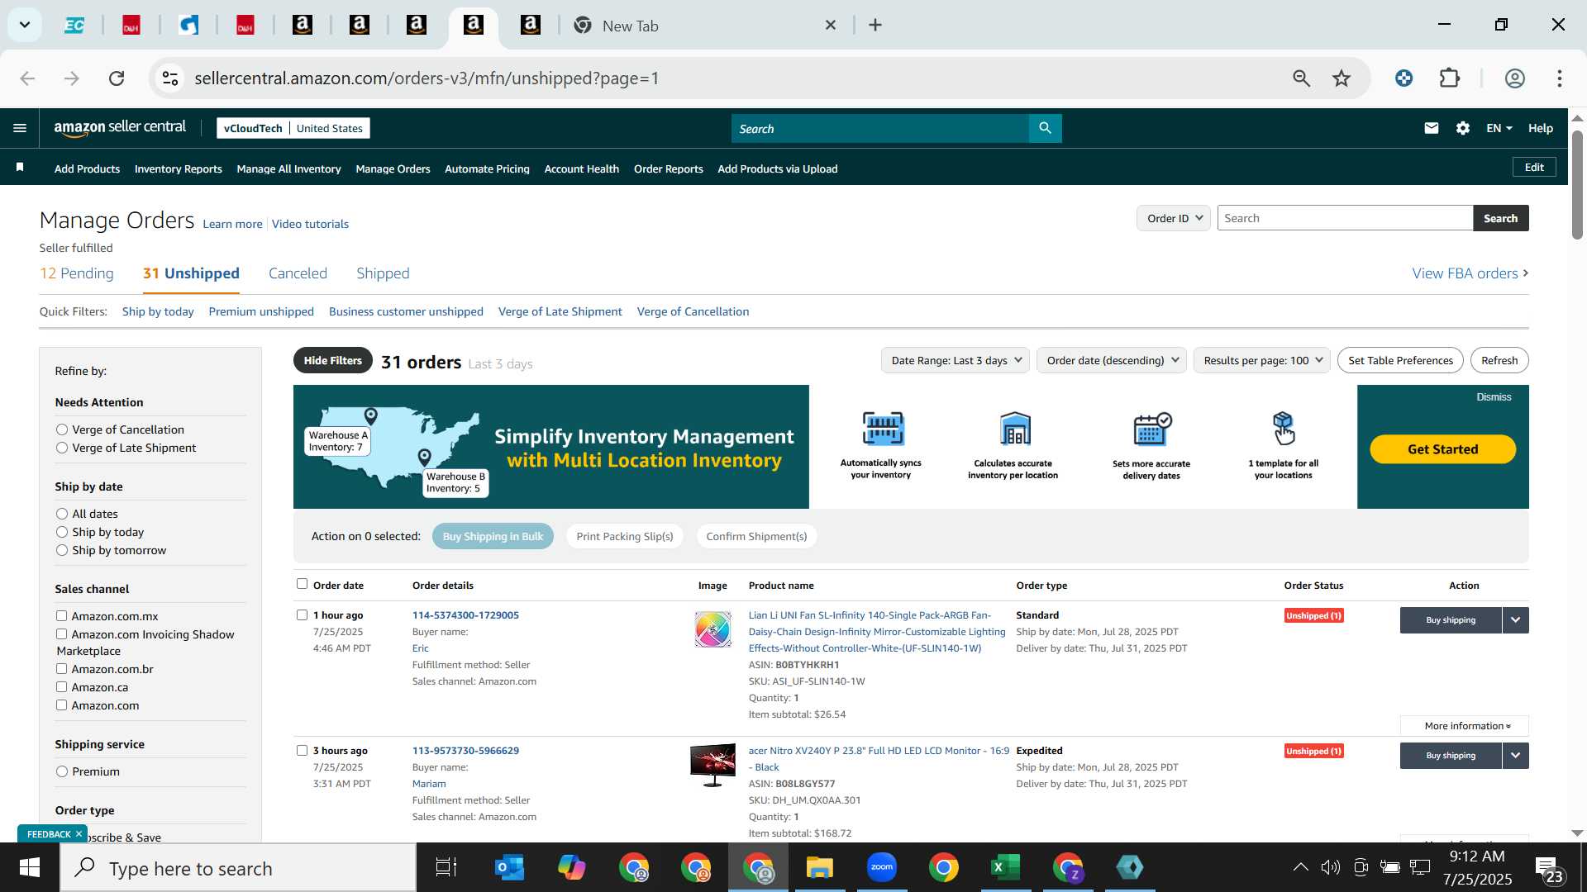Click the page vertical scrollbar thumb
1587x892 pixels.
pos(1577,185)
